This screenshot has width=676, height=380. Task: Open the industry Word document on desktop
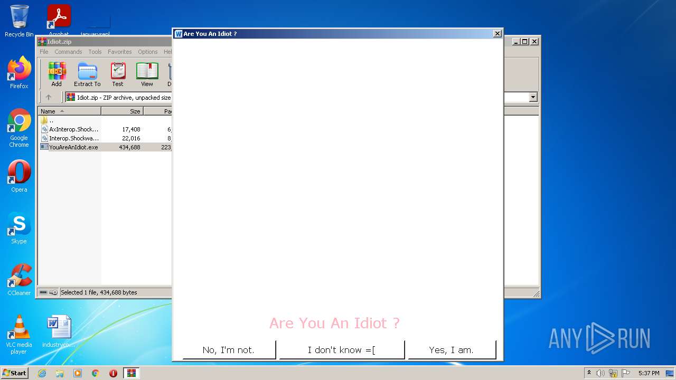[x=59, y=331]
